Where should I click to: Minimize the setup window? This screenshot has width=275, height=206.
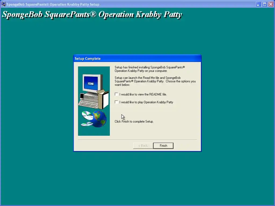[258, 4]
